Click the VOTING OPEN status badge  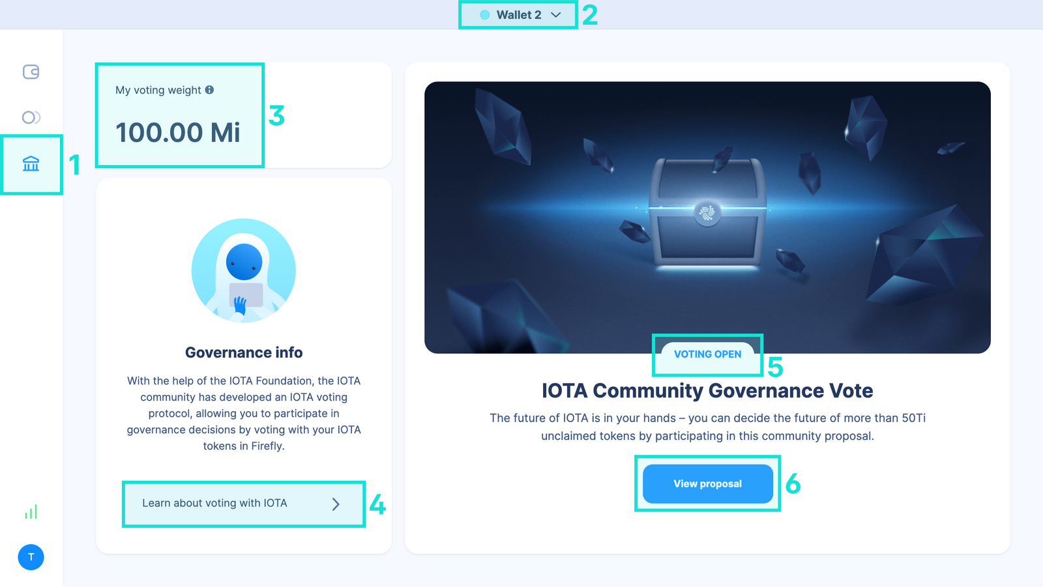707,354
